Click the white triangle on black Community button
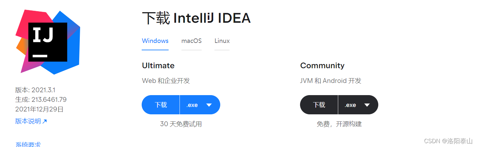This screenshot has height=147, width=477. point(367,105)
